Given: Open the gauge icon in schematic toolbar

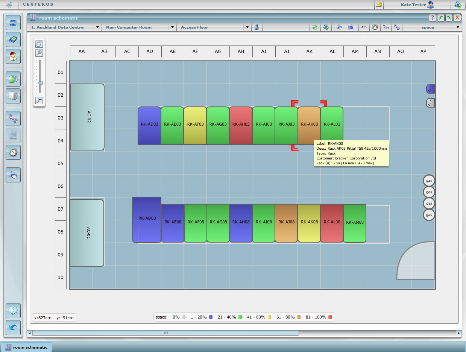Looking at the screenshot, I should [x=375, y=27].
